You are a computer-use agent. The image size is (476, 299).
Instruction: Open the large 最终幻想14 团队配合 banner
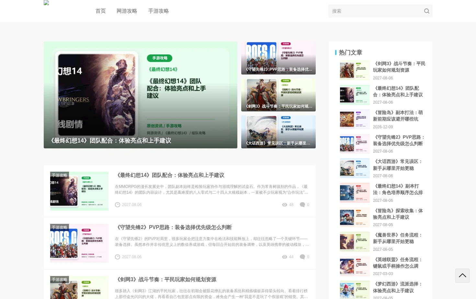pos(141,95)
